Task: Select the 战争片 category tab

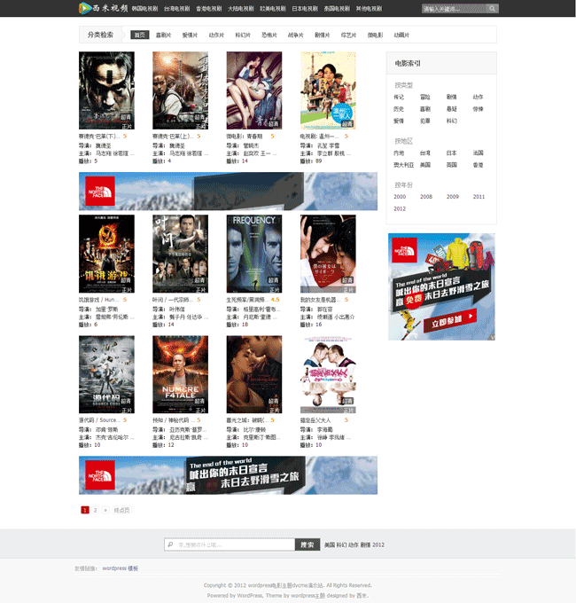Action: coord(296,35)
